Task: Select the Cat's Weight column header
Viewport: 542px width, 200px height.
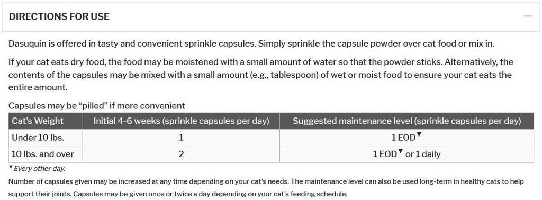Action: [46, 121]
